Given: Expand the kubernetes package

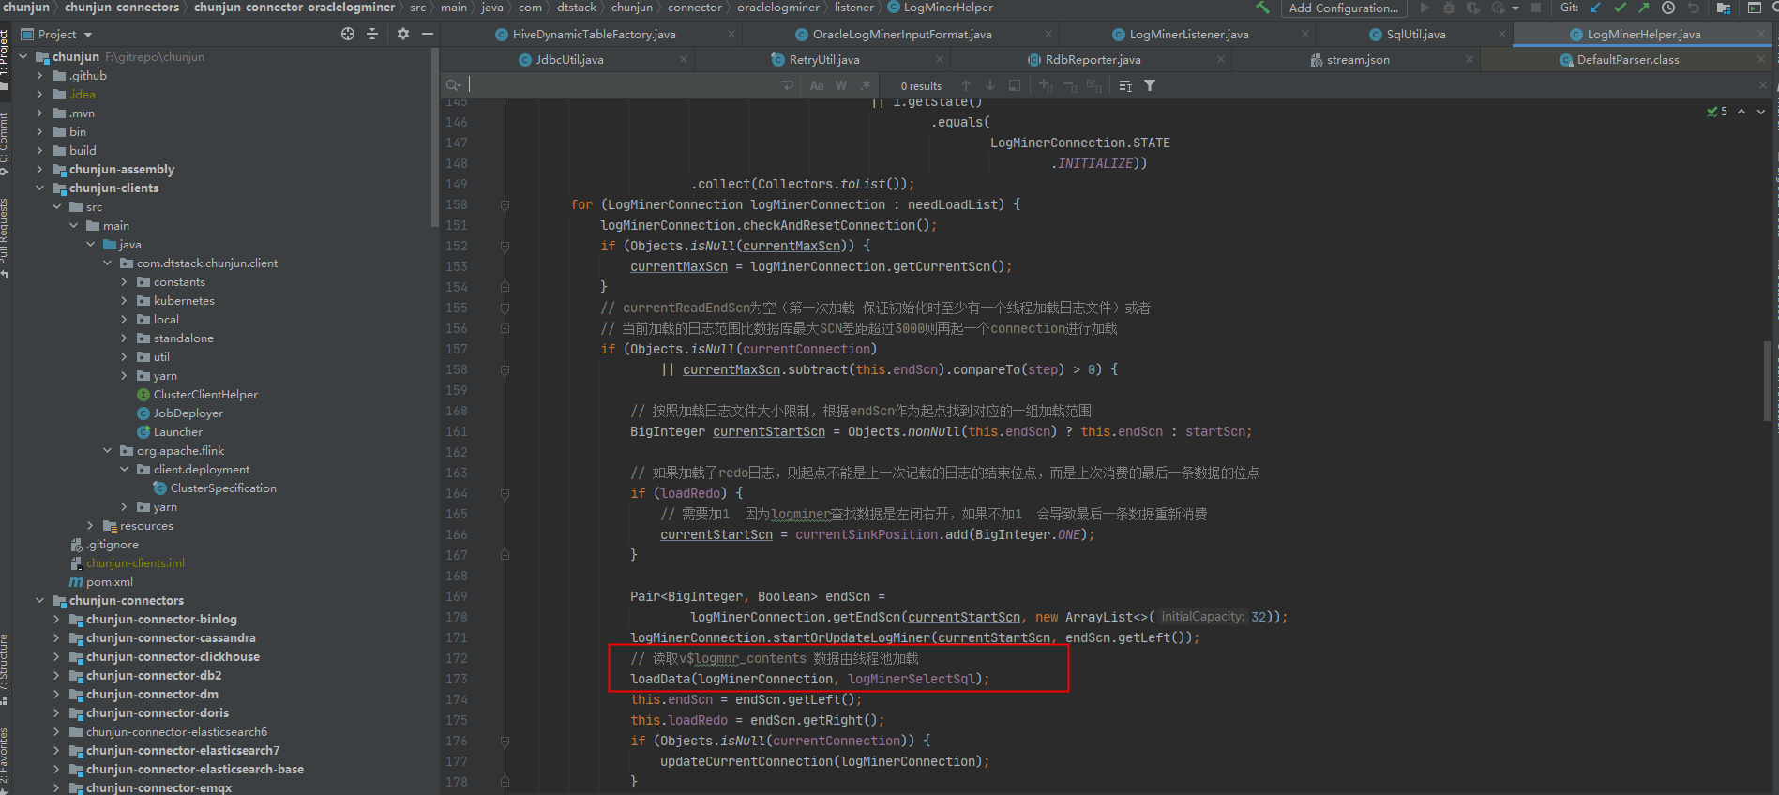Looking at the screenshot, I should tap(124, 301).
